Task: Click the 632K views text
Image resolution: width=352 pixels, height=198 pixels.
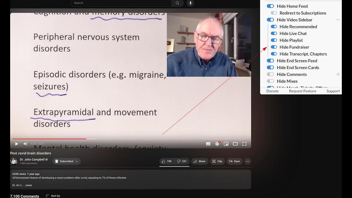Action: click(19, 174)
